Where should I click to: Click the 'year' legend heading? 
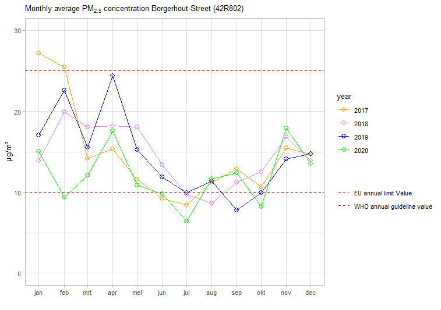(x=344, y=96)
